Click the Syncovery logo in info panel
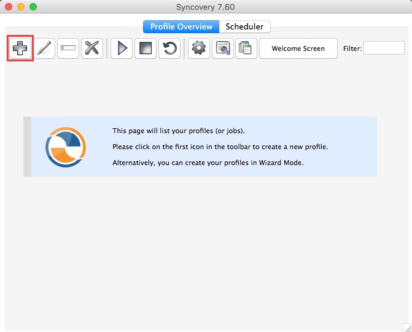This screenshot has height=332, width=412. [66, 147]
